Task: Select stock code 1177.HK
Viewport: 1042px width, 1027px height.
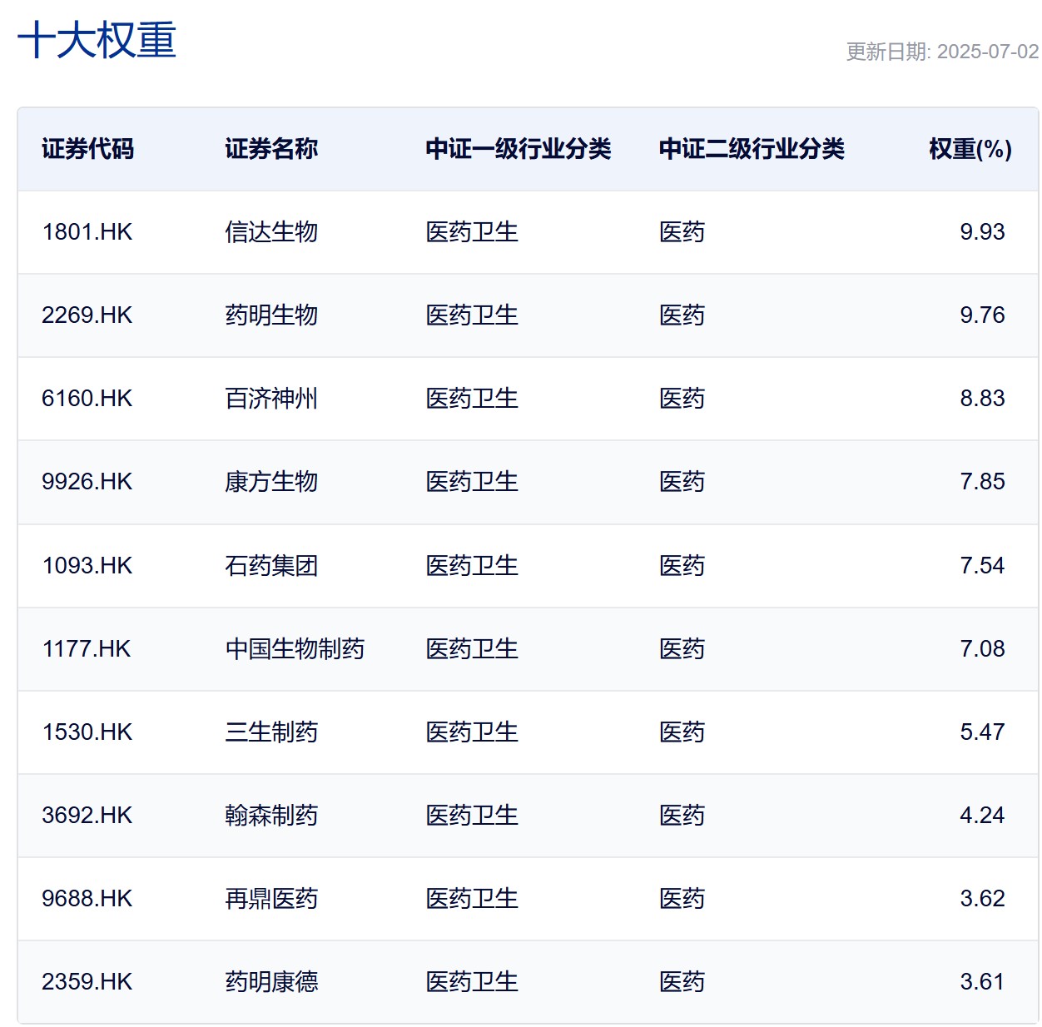Action: (x=87, y=648)
